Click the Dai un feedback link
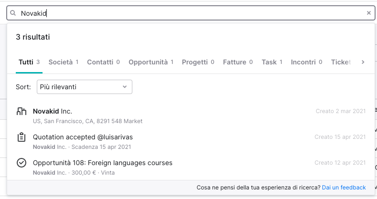Screen dimensions: 377x199 (344, 188)
